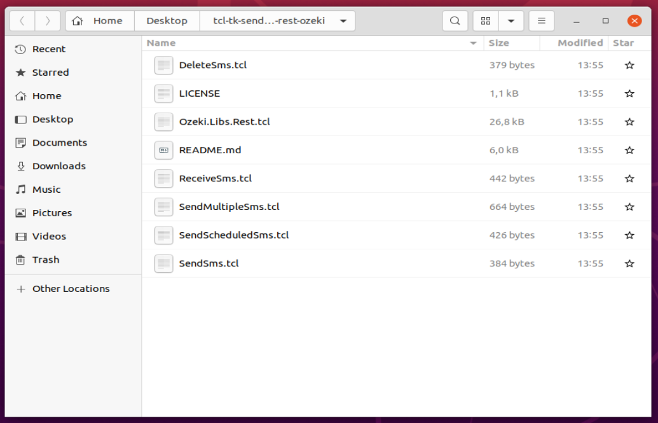The height and width of the screenshot is (423, 658).
Task: Open the view options dropdown arrow
Action: point(511,20)
